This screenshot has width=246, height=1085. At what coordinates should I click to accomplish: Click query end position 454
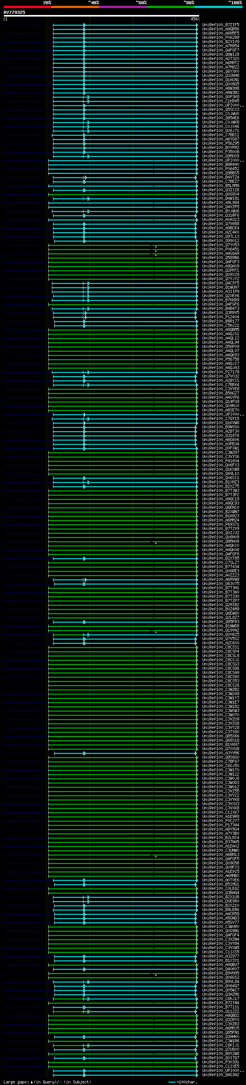point(194,19)
